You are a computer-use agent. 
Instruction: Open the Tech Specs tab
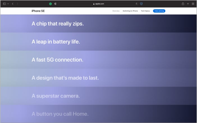coord(145,11)
